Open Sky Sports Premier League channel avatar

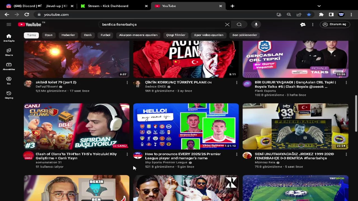coord(138,155)
